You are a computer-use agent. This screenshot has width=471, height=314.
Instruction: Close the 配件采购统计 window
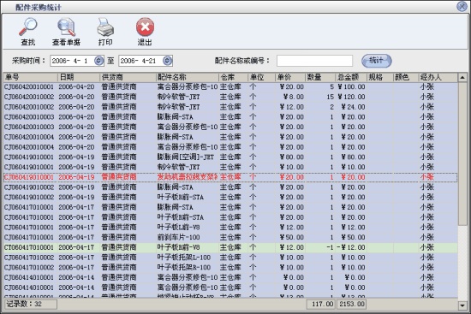point(462,6)
